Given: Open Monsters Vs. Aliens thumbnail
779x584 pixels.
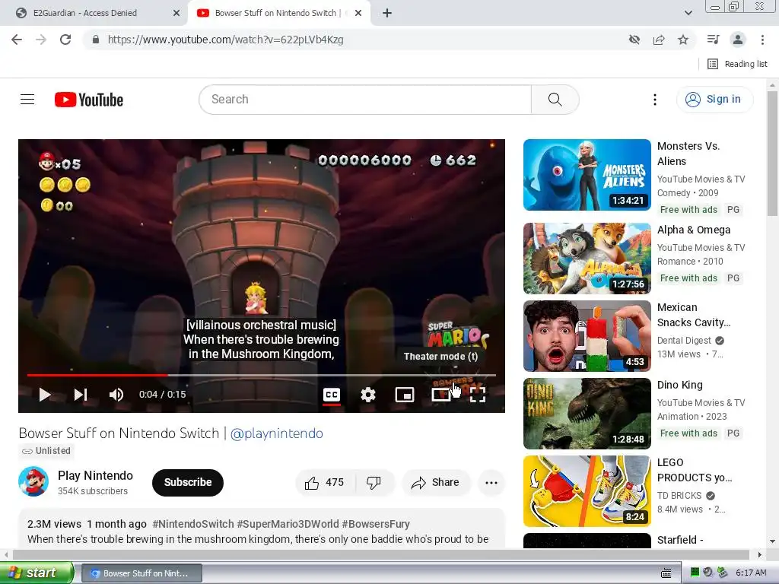Looking at the screenshot, I should point(587,175).
